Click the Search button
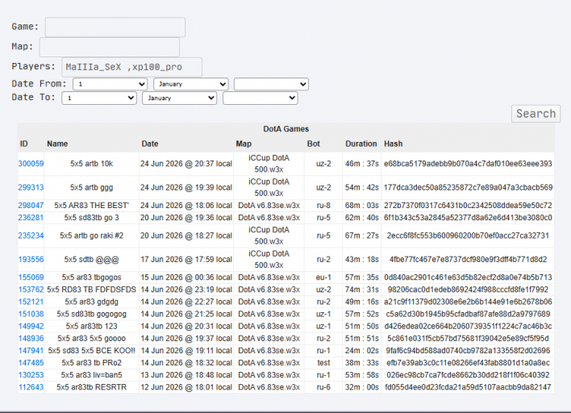Screen dimensions: 571x413 point(536,114)
